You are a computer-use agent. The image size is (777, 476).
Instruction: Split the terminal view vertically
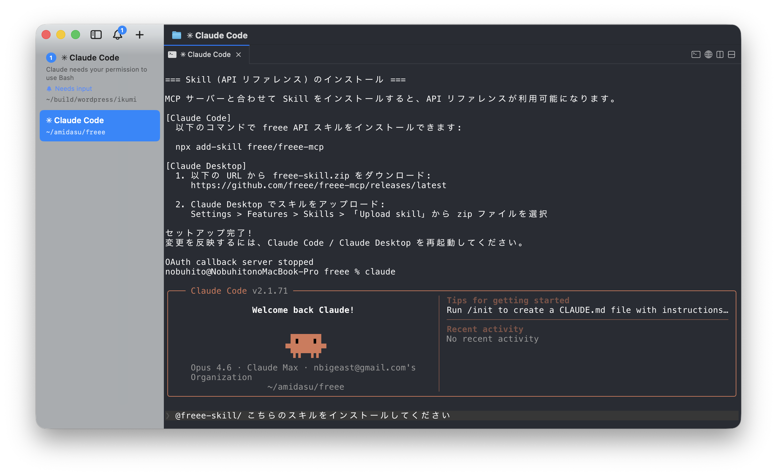tap(720, 54)
